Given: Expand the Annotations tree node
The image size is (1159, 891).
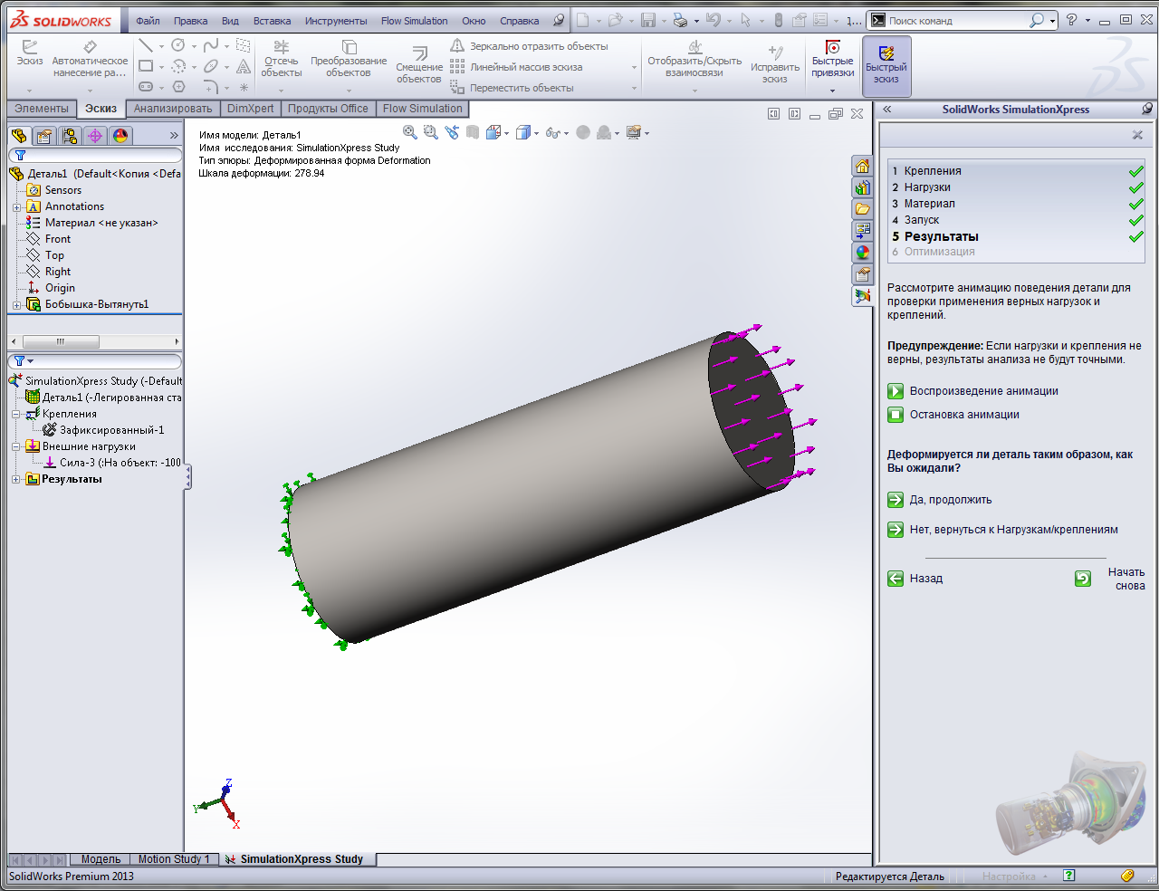Looking at the screenshot, I should (x=16, y=207).
